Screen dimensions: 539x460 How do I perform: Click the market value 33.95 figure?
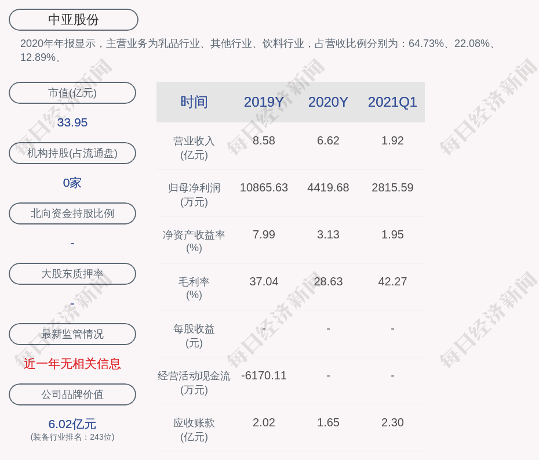(72, 122)
